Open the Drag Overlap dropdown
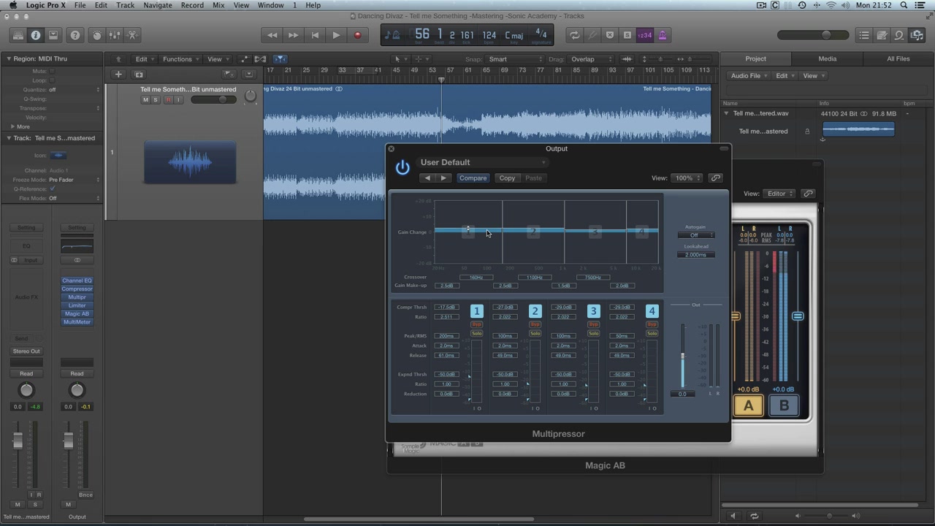This screenshot has width=935, height=526. [592, 59]
